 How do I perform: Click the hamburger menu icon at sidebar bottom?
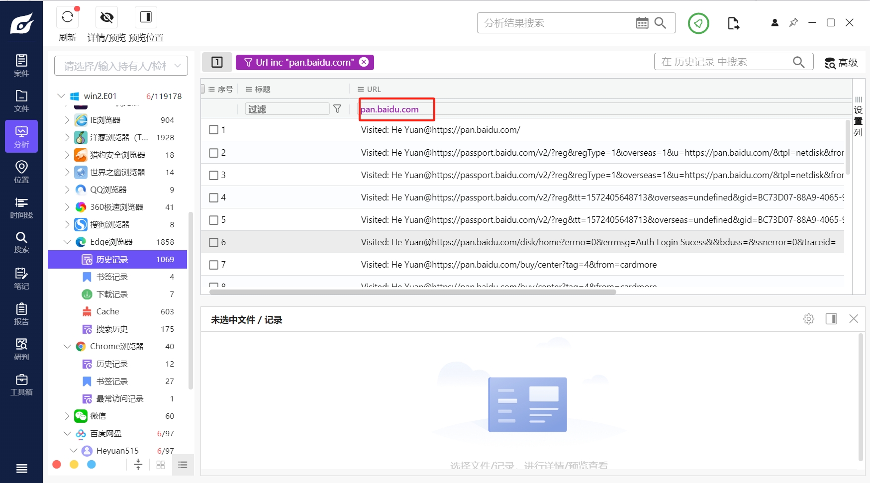[21, 468]
